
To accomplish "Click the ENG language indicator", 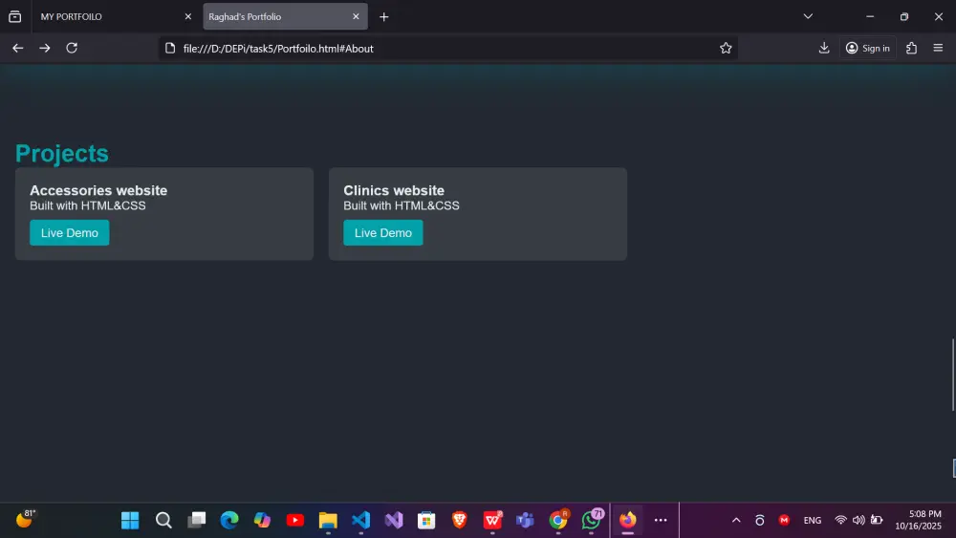I will point(812,521).
